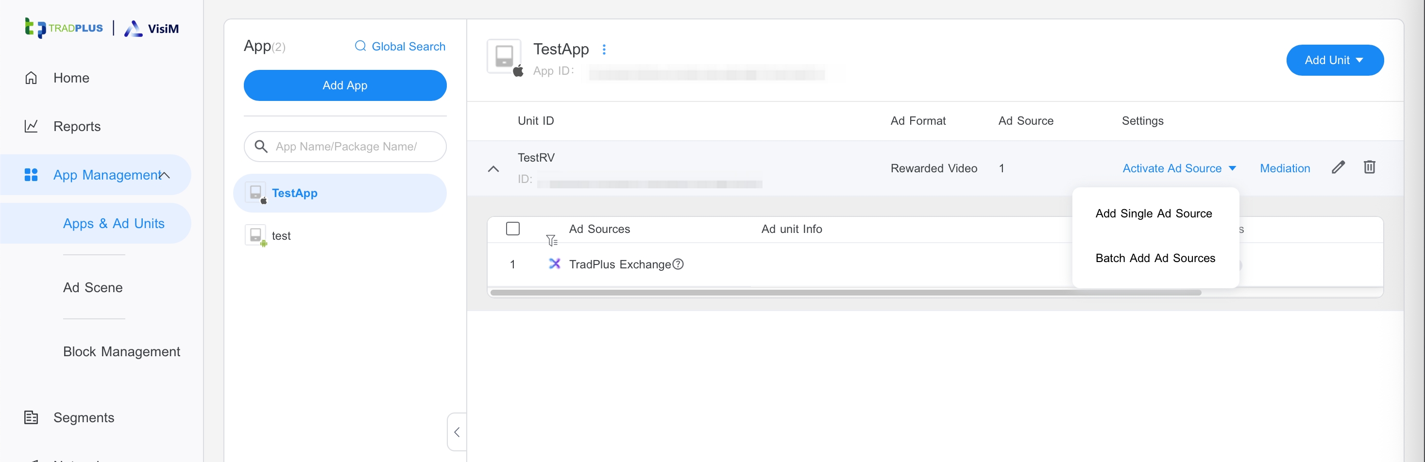Open the three-dot menu next to TestApp
Viewport: 1425px width, 462px height.
(x=604, y=49)
